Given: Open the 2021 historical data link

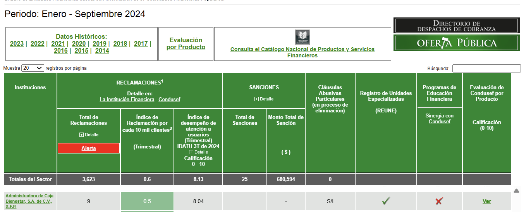Looking at the screenshot, I should [x=58, y=44].
